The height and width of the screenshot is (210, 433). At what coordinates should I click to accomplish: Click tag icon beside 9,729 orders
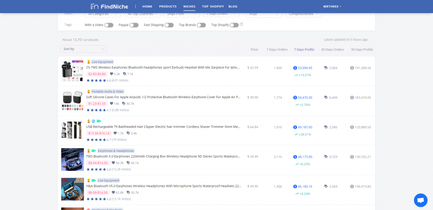tap(326, 157)
